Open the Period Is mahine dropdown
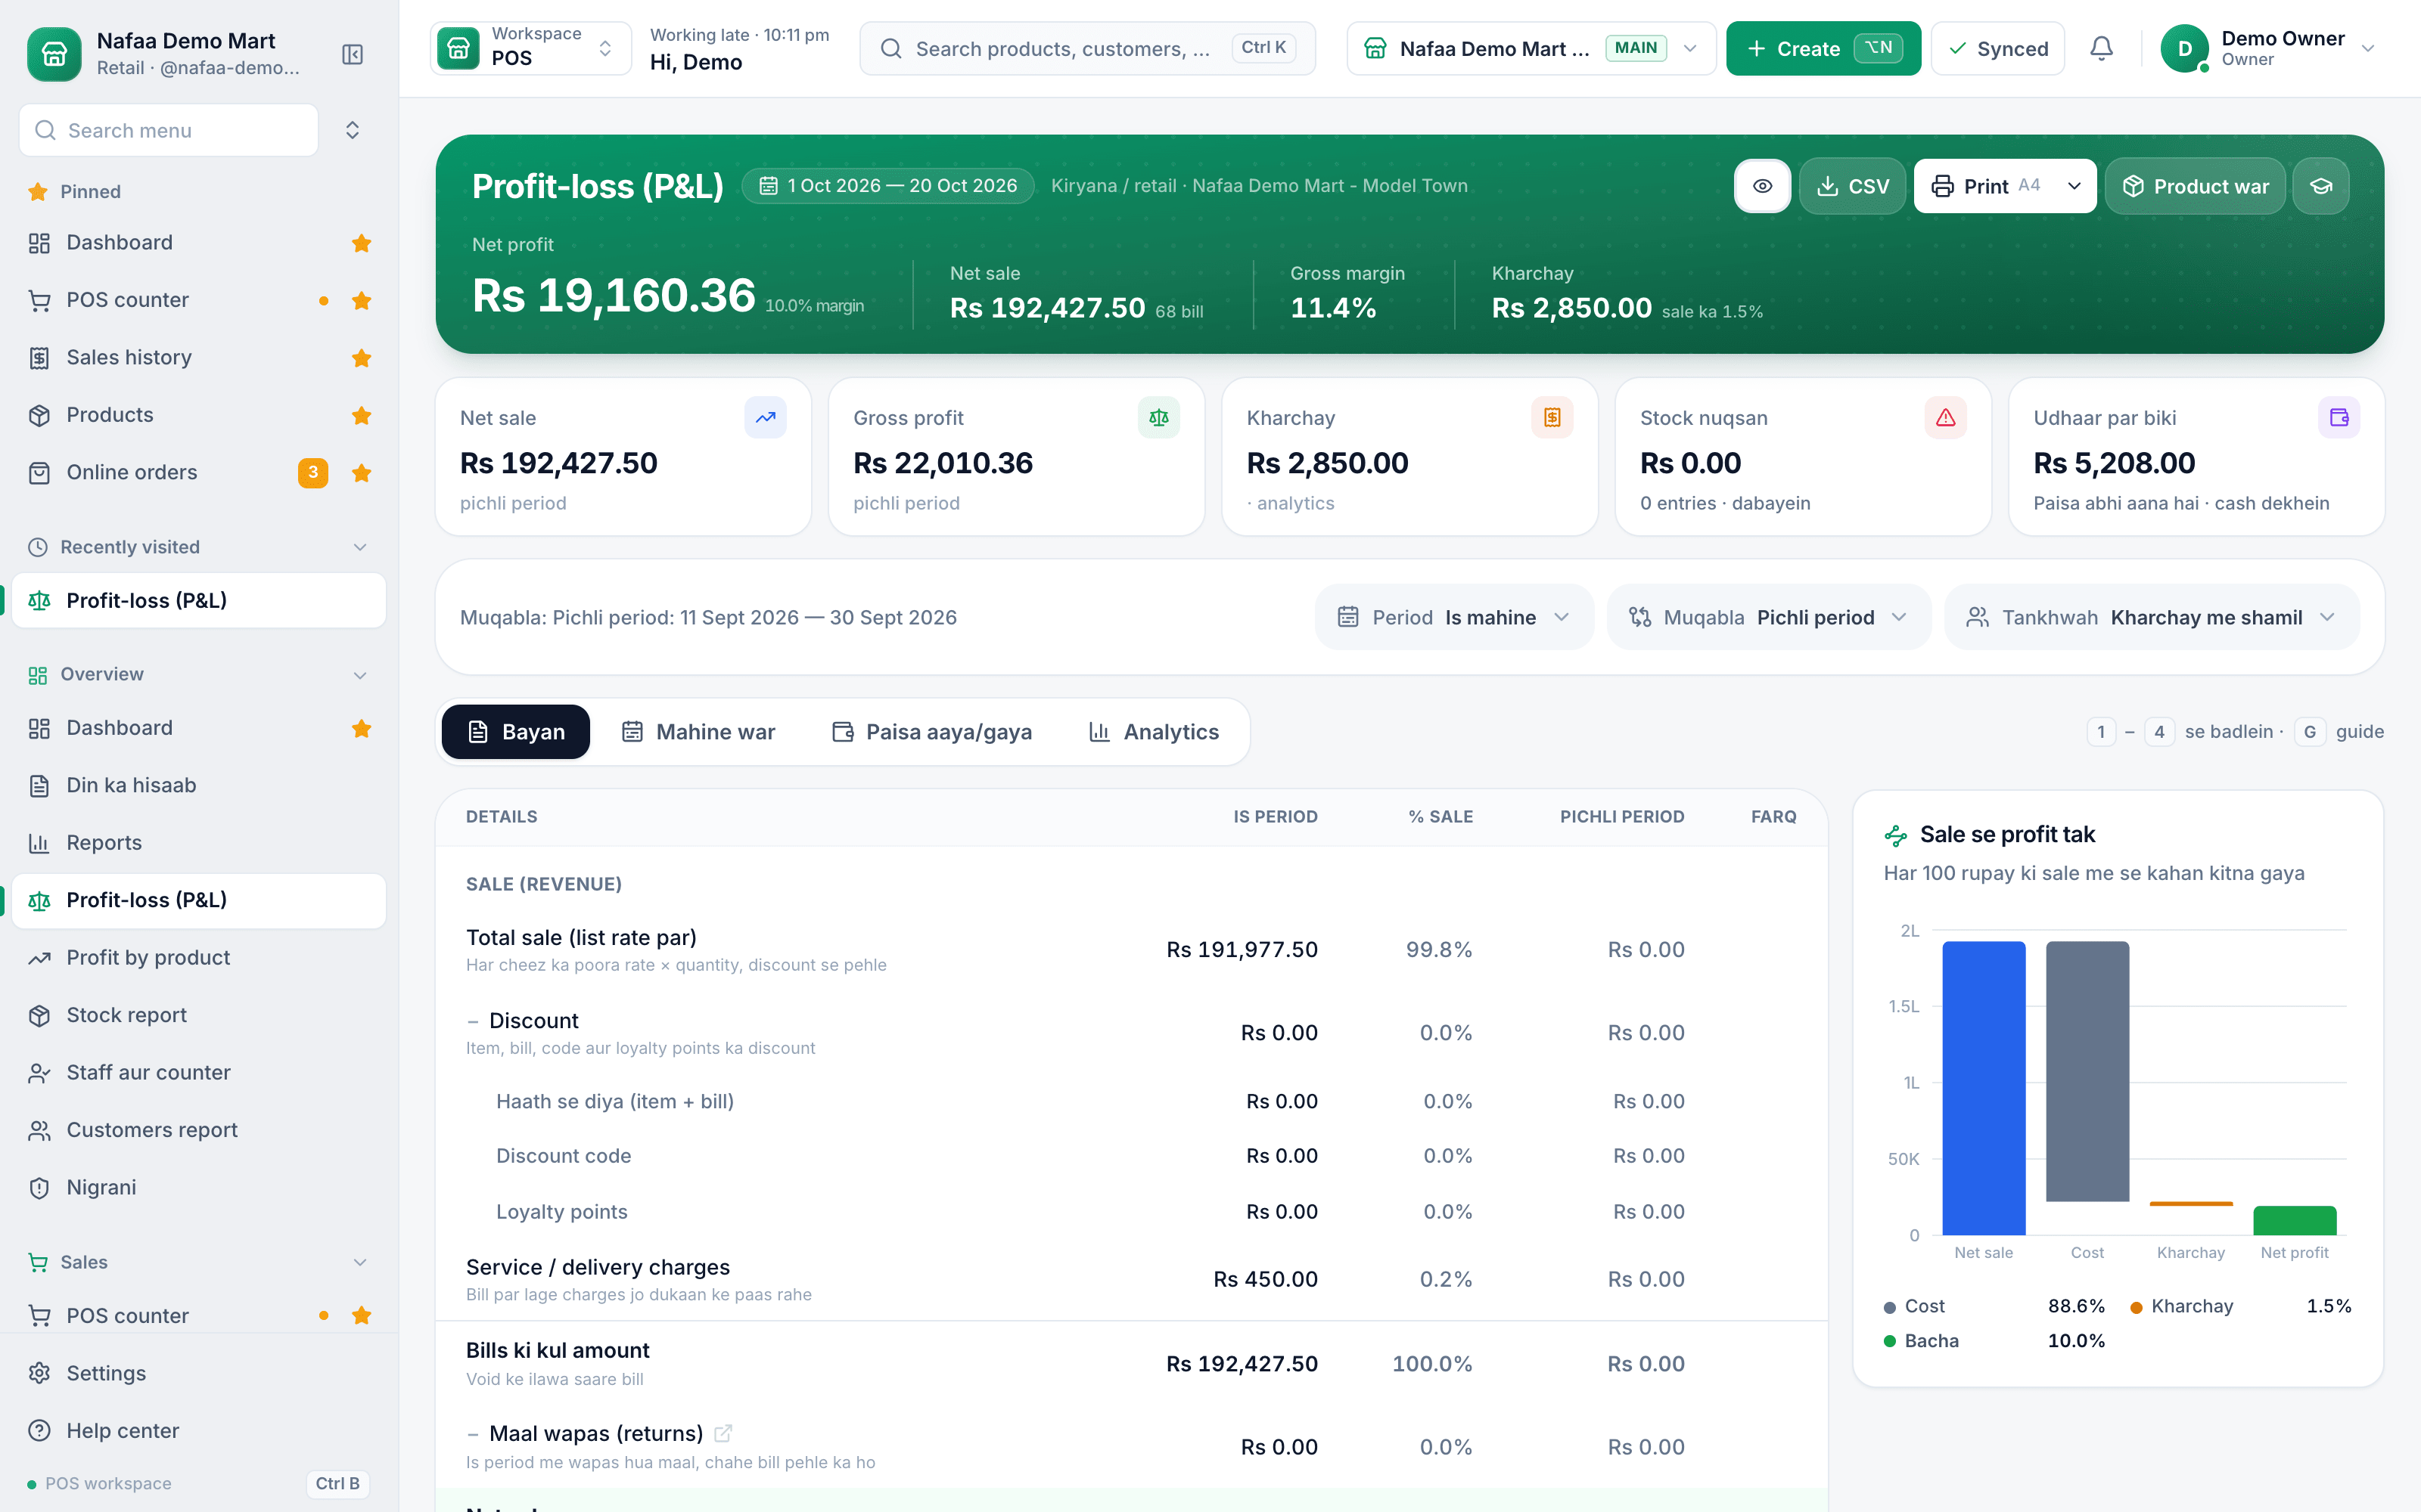Image resolution: width=2421 pixels, height=1512 pixels. [1453, 617]
